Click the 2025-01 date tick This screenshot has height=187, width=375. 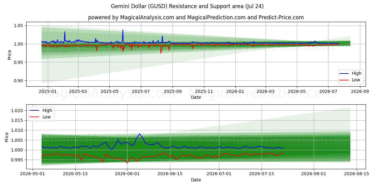47,91
